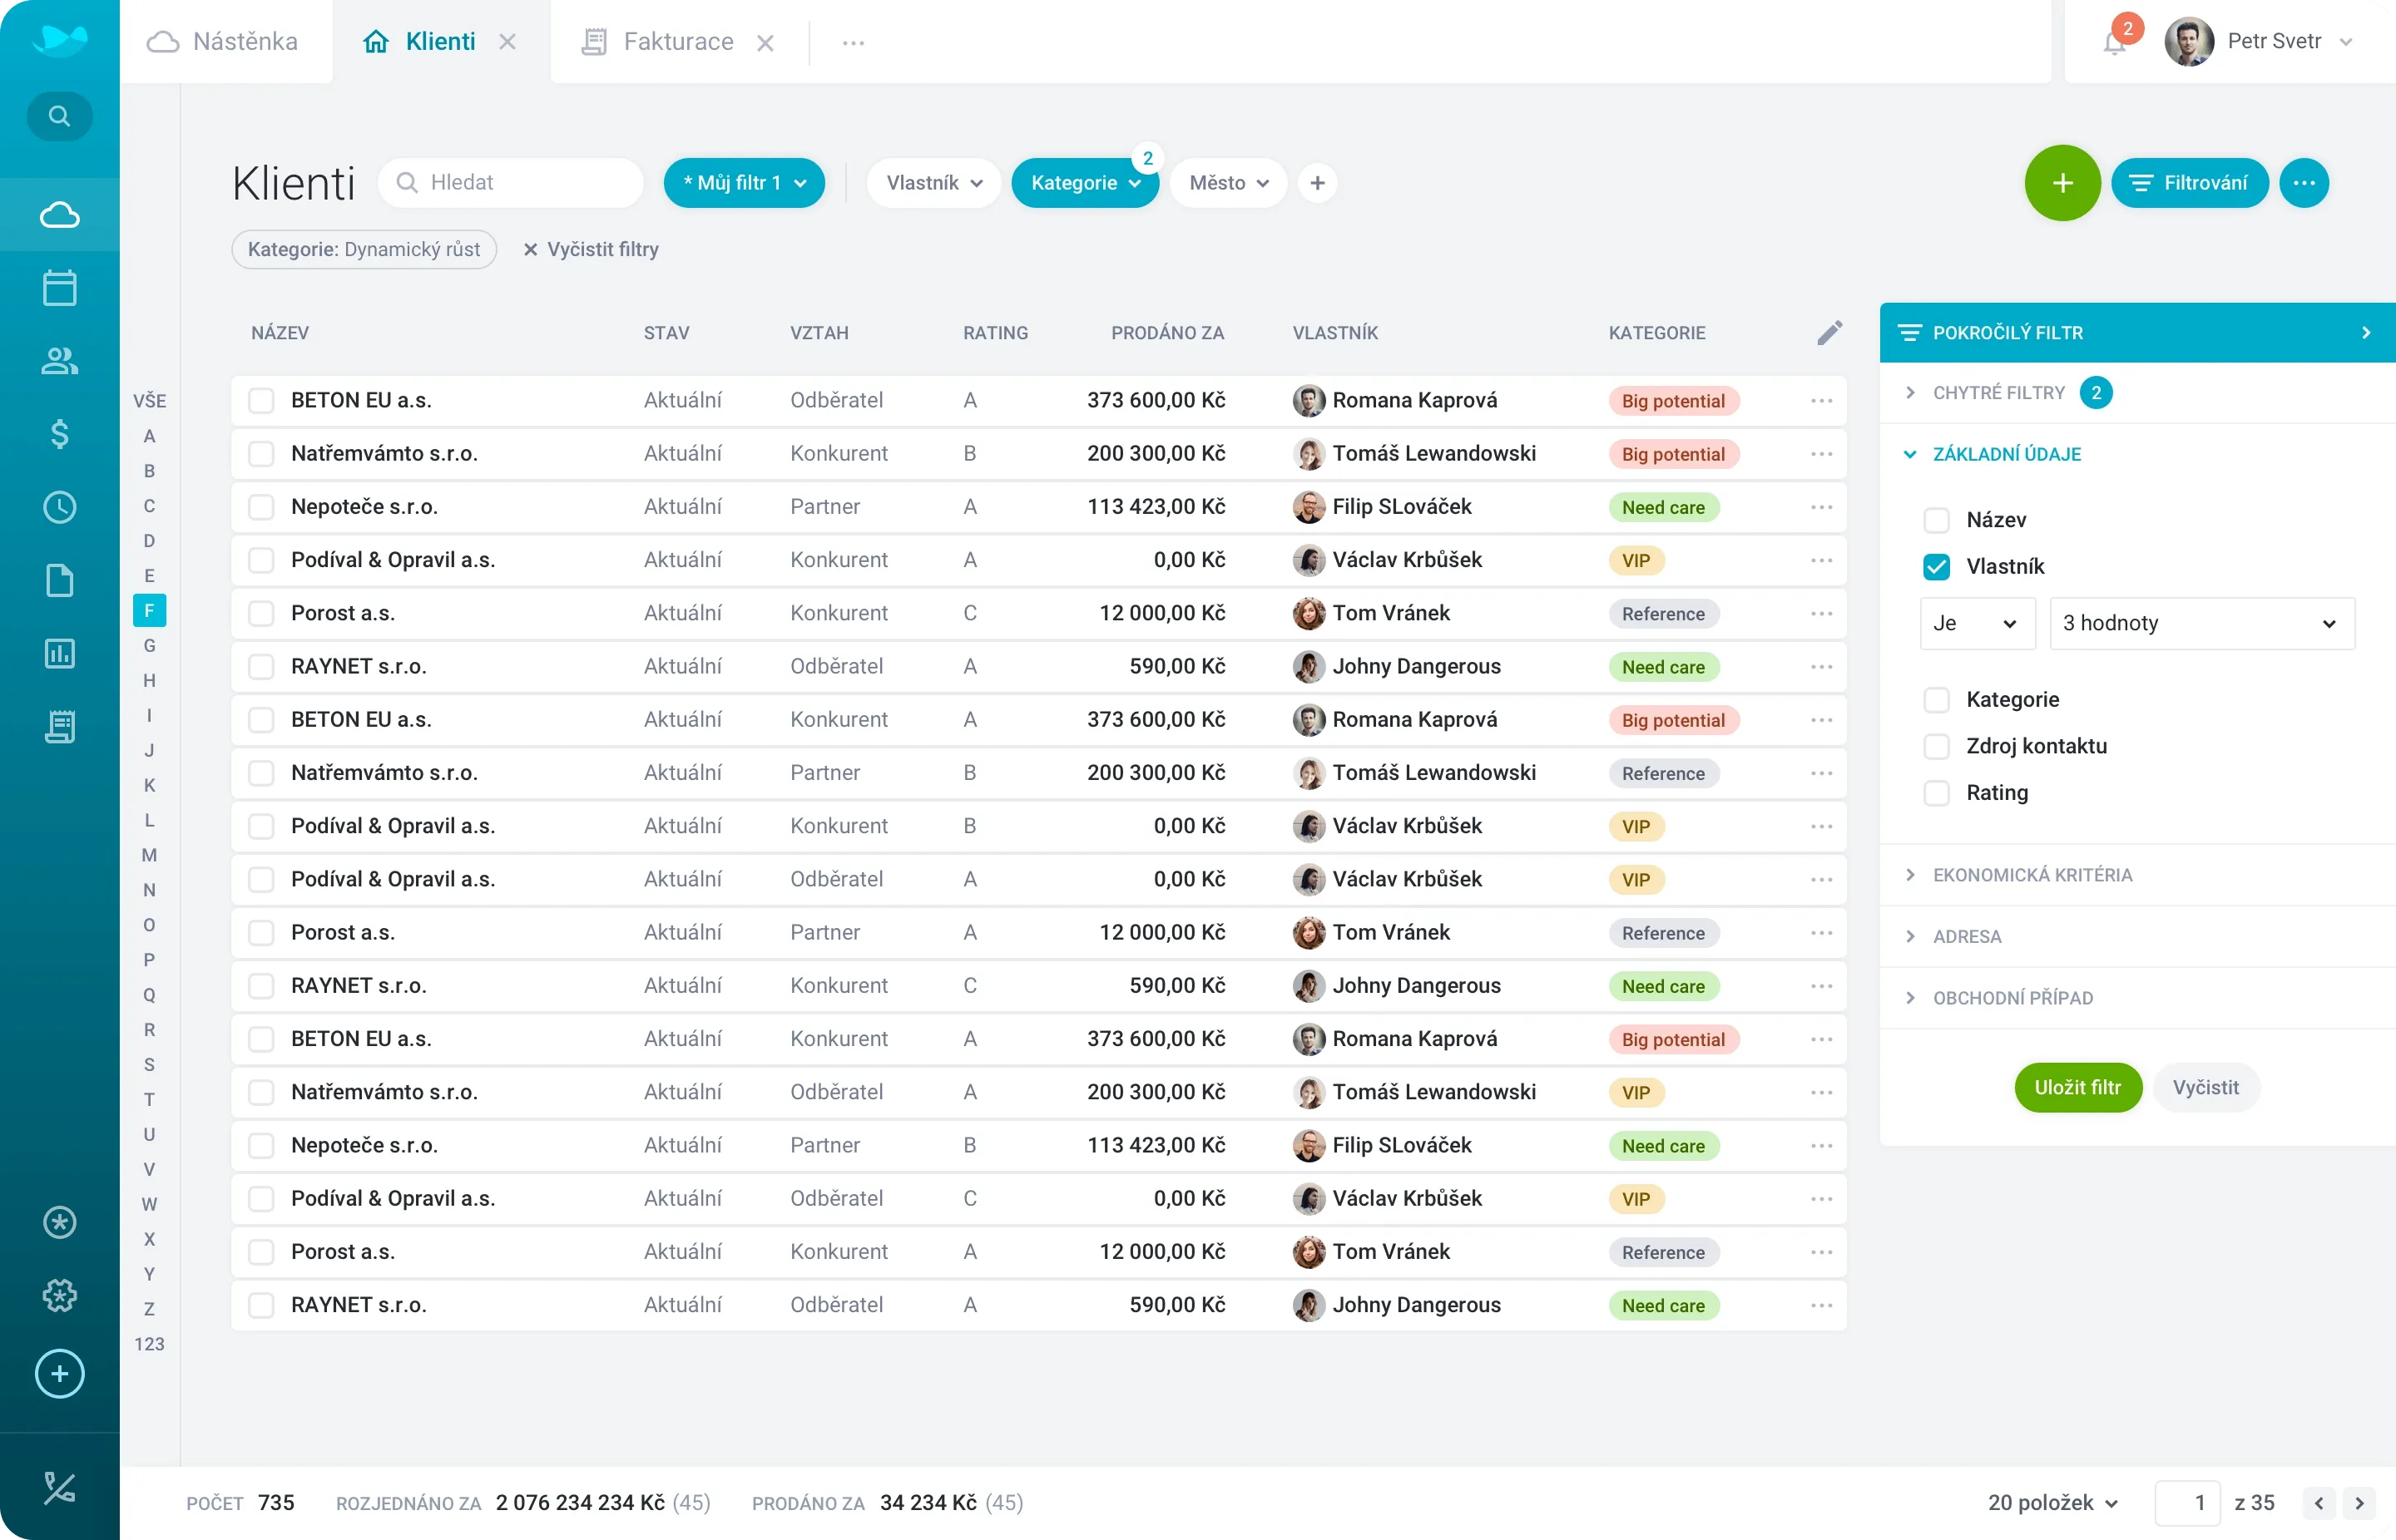The image size is (2396, 1540).
Task: Open the sidebar search magnifier icon
Action: (59, 116)
